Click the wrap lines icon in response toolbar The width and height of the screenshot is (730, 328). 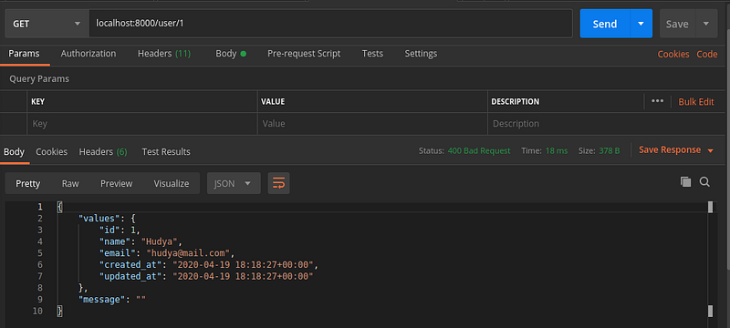(x=278, y=183)
